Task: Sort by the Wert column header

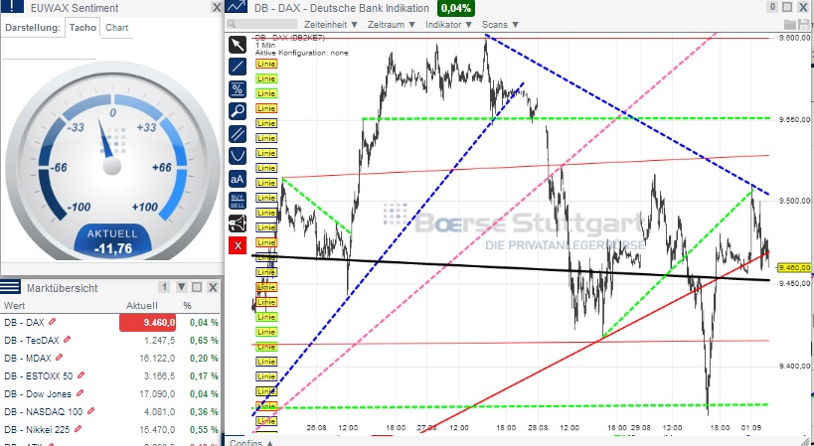Action: 15,306
